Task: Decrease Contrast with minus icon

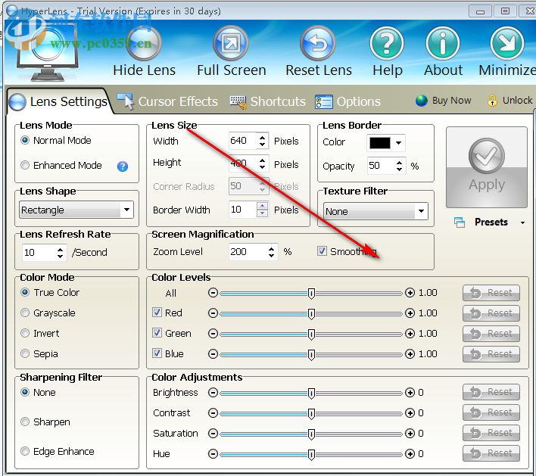Action: (x=213, y=413)
